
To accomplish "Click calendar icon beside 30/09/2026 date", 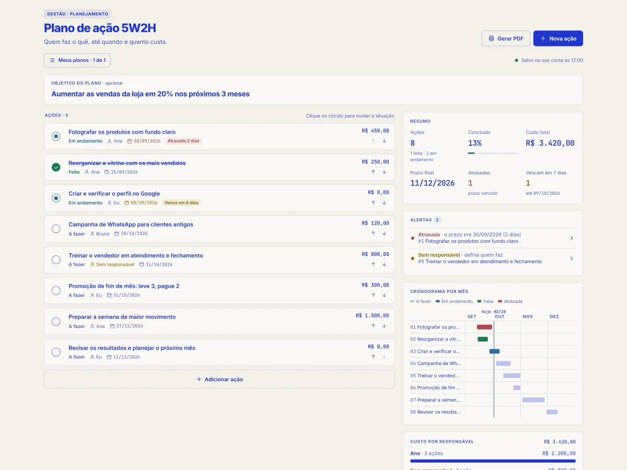I will [x=130, y=141].
